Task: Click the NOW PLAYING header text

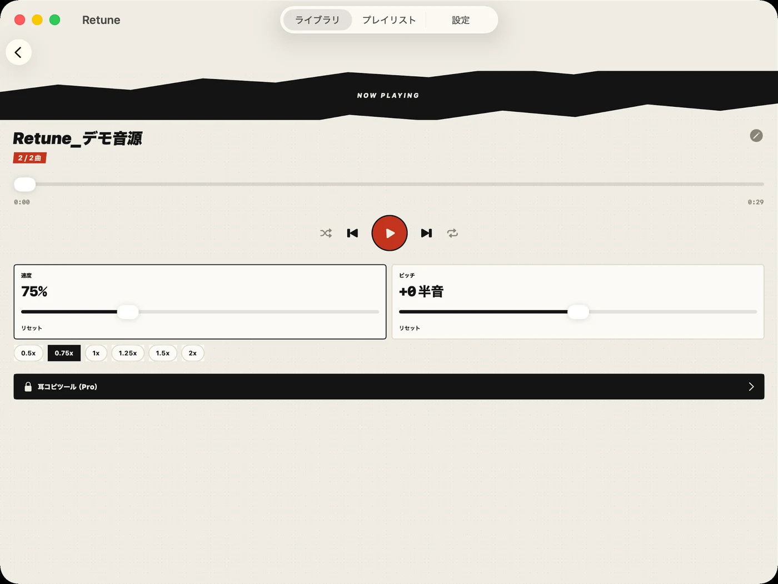Action: click(388, 96)
